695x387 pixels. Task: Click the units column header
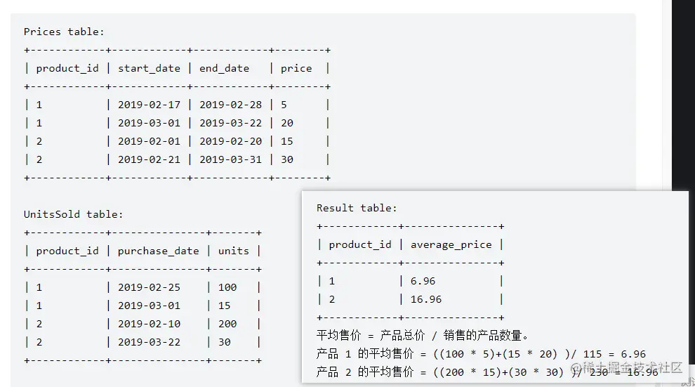[233, 251]
